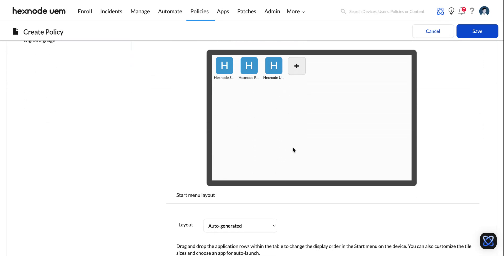Click the atom-shaped product icon near search
The image size is (504, 256).
coord(440,11)
